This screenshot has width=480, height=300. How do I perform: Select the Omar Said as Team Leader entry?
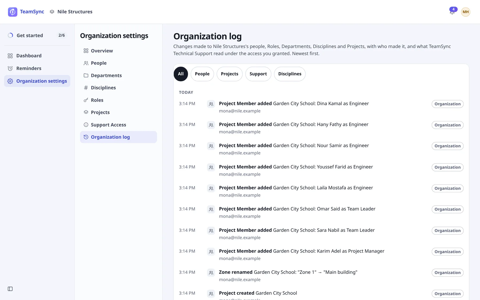[321, 212]
